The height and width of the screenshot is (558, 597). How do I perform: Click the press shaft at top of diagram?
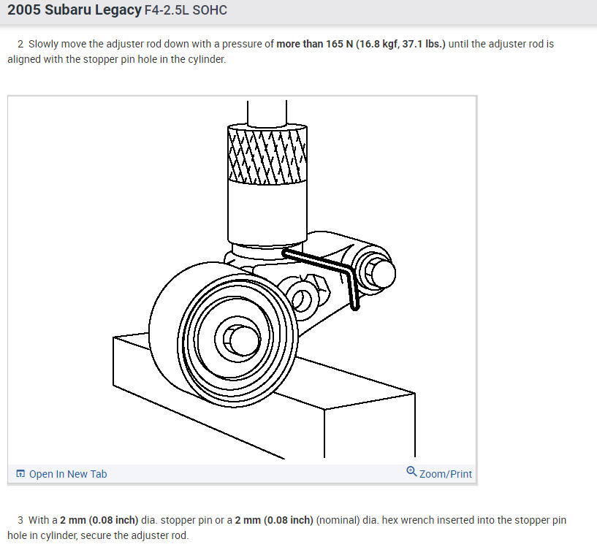267,112
